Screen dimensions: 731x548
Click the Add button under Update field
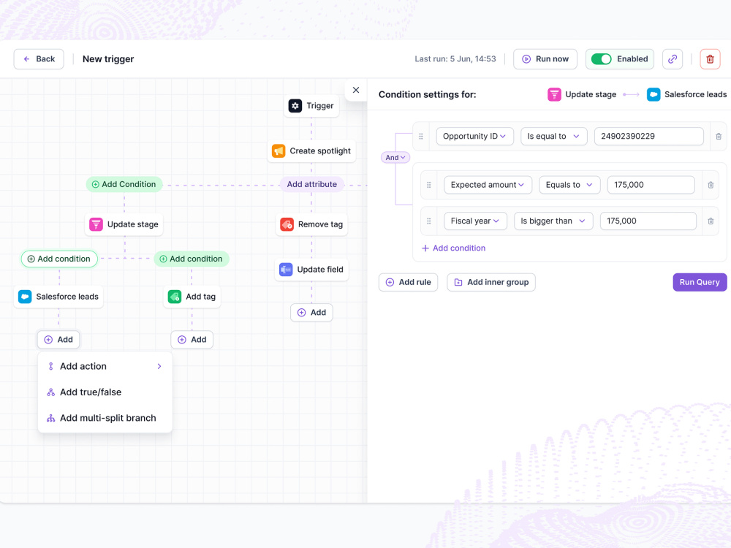click(311, 313)
